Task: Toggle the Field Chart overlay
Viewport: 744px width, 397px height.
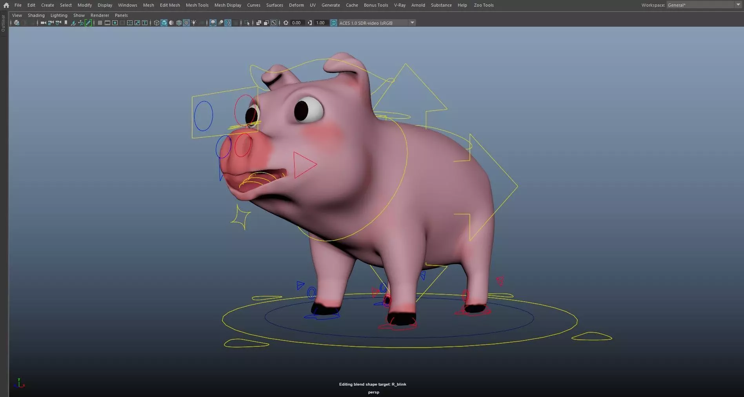Action: (130, 23)
